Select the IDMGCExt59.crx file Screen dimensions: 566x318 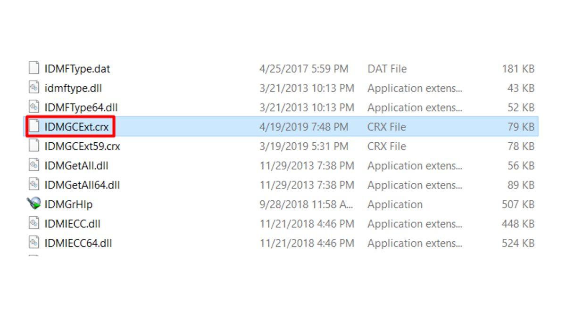(x=83, y=146)
